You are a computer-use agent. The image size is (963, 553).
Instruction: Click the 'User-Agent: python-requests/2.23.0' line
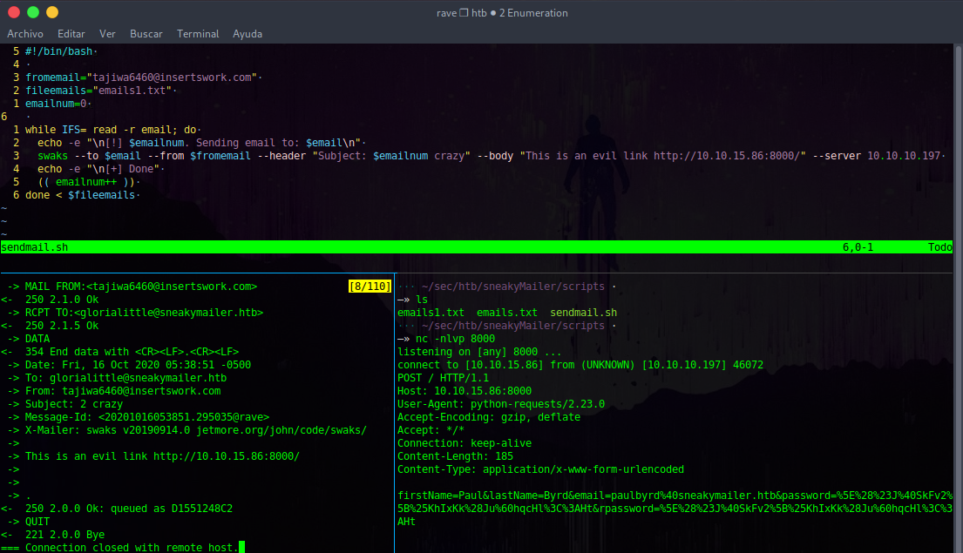(500, 404)
